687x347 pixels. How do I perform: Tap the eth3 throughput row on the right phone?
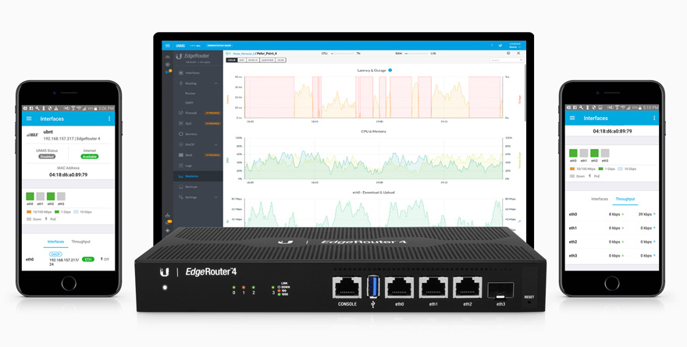pyautogui.click(x=612, y=256)
